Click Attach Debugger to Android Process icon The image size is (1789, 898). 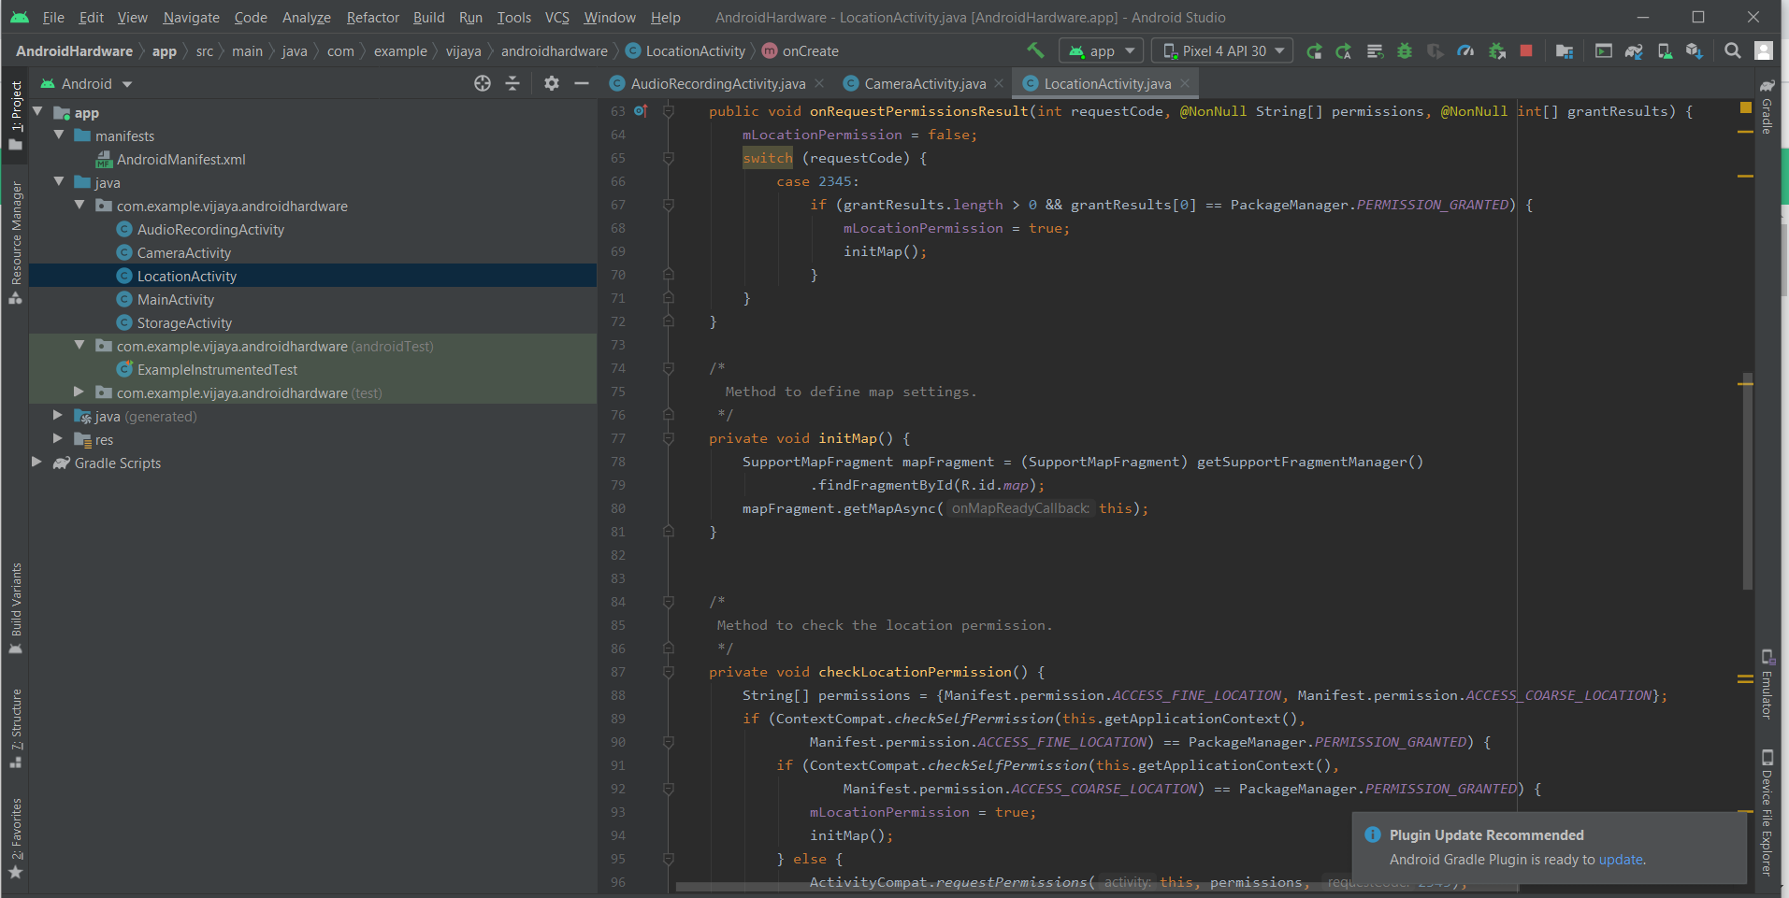(x=1496, y=51)
